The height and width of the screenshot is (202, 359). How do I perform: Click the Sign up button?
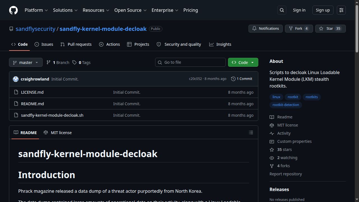pyautogui.click(x=323, y=10)
